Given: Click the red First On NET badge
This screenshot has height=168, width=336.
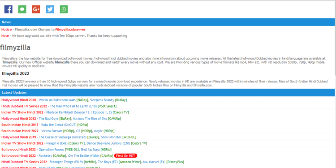Looking at the screenshot, I should (125, 156).
